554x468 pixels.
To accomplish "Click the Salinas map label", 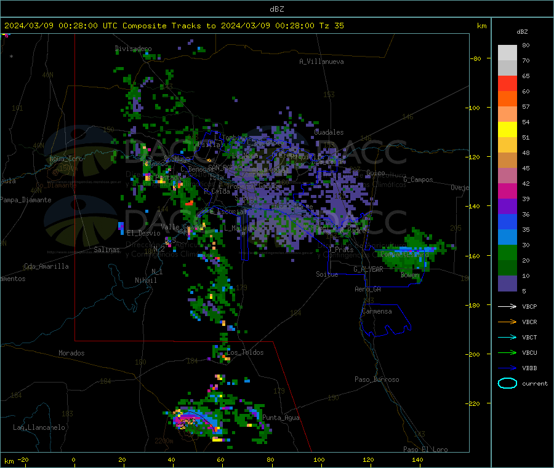I will [106, 250].
